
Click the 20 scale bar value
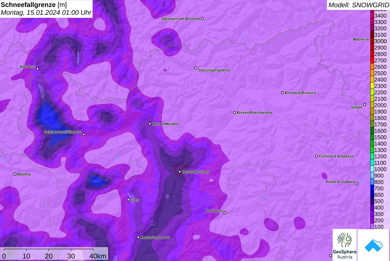[49, 256]
